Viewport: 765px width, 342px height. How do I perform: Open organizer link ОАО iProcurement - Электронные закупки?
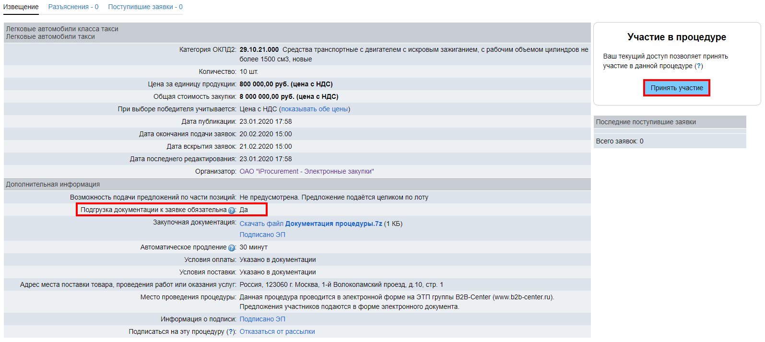click(306, 172)
